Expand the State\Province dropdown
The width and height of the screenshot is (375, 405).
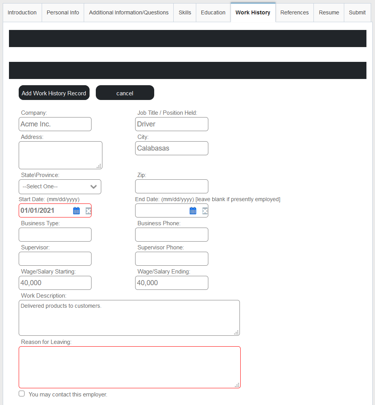pyautogui.click(x=60, y=187)
